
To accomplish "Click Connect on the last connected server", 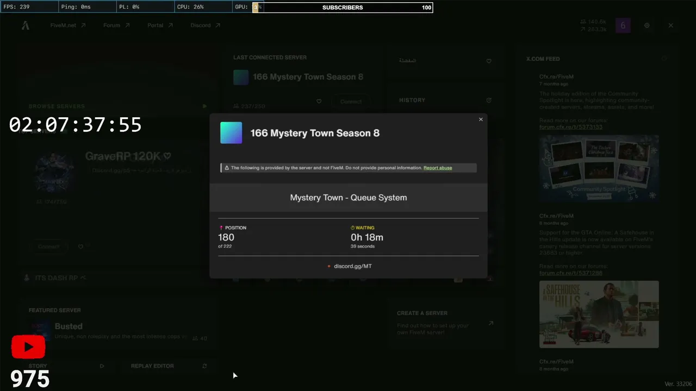I will (x=351, y=102).
